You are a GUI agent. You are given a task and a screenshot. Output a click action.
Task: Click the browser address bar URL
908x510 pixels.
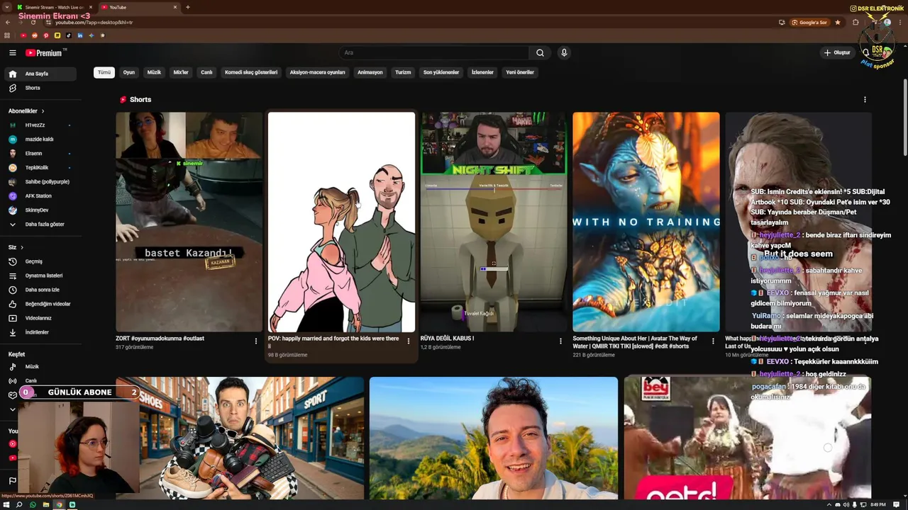coord(94,23)
